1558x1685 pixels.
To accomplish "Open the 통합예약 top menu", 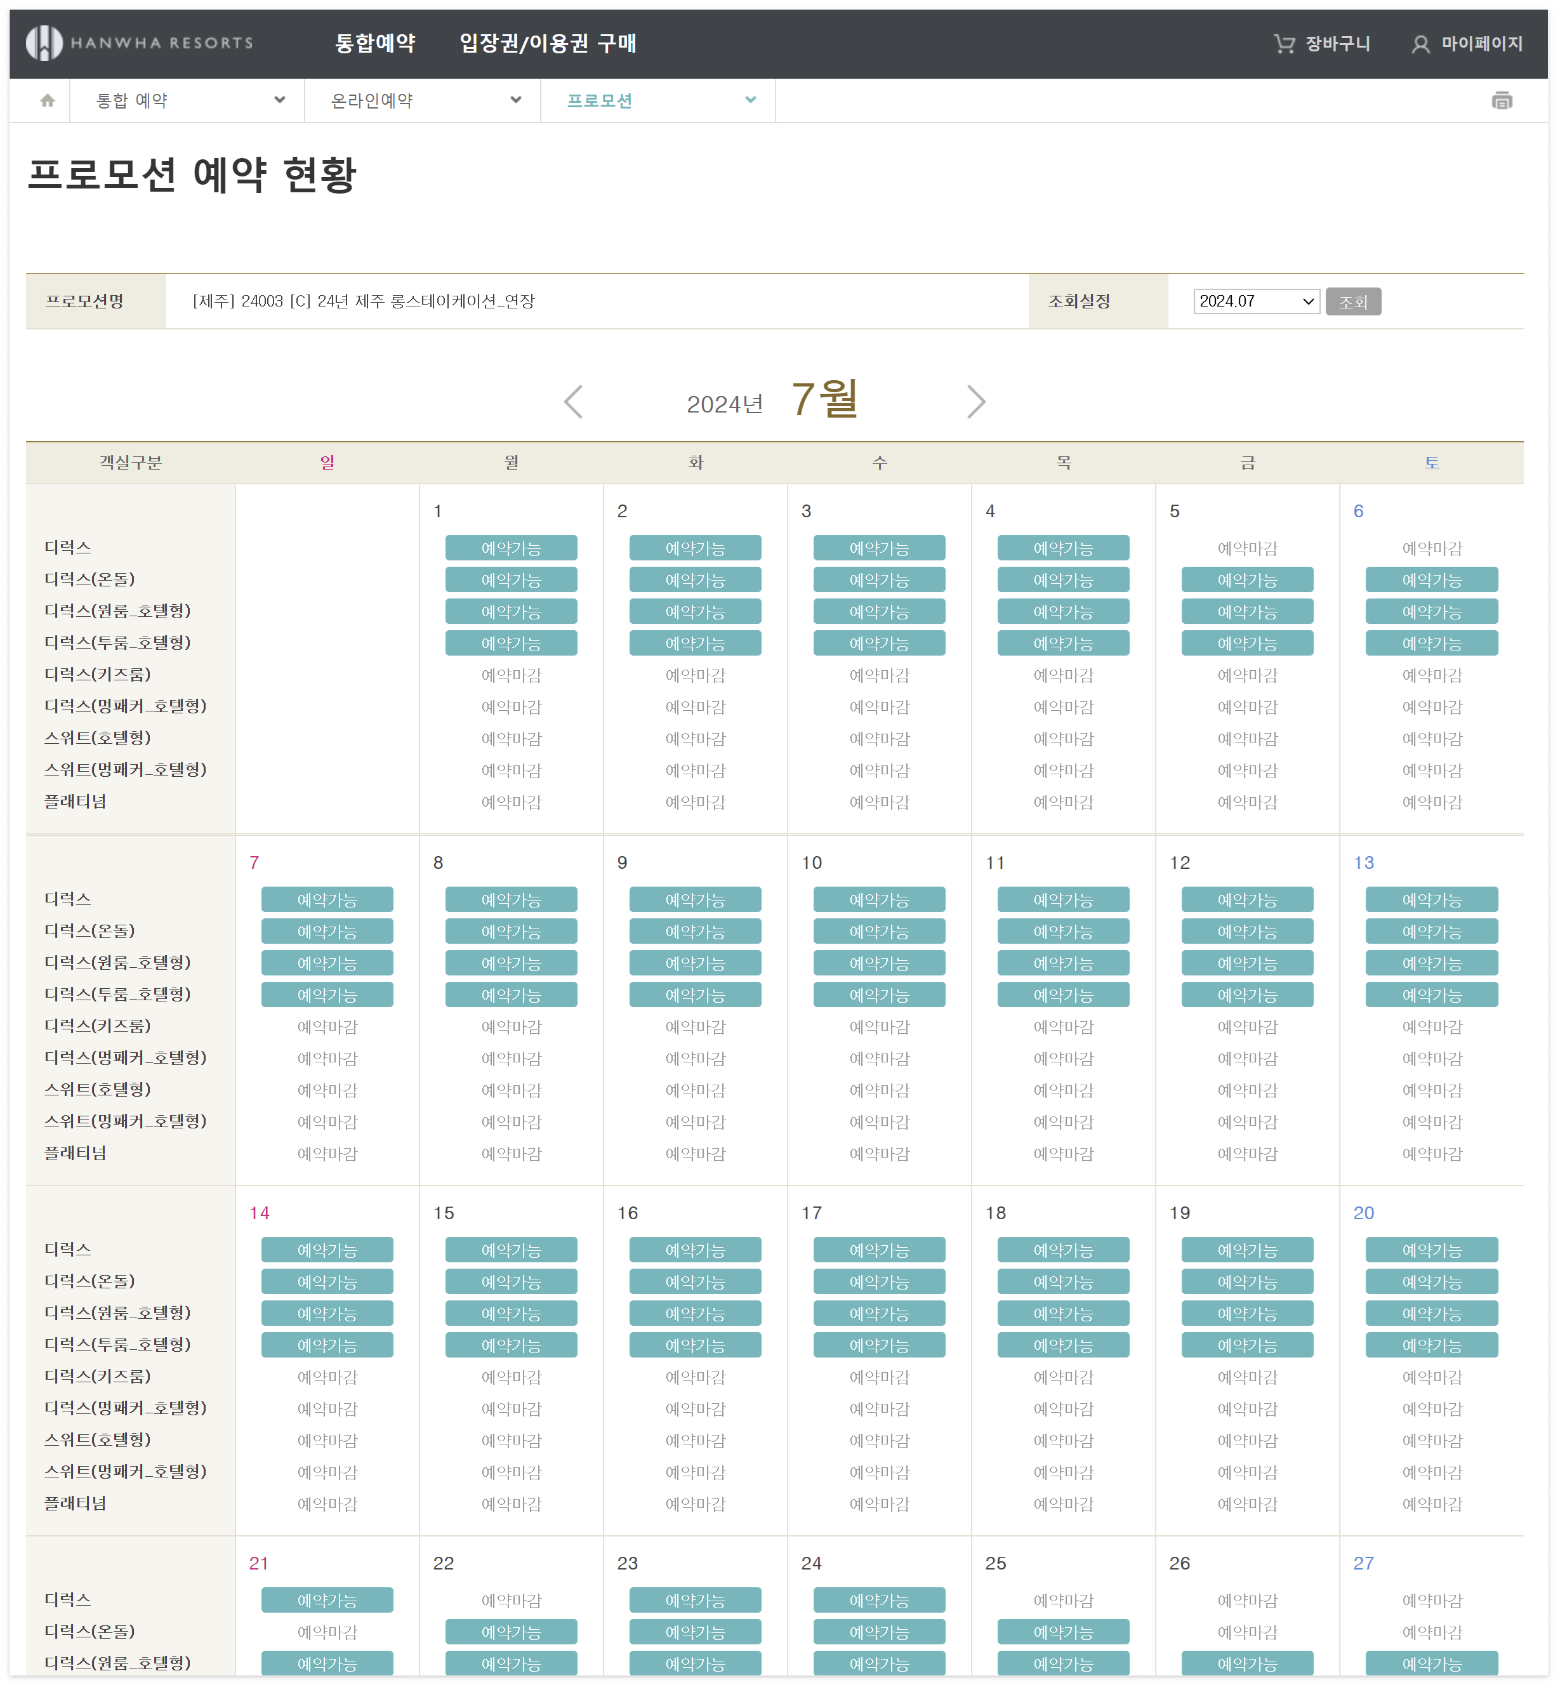I will click(x=375, y=44).
